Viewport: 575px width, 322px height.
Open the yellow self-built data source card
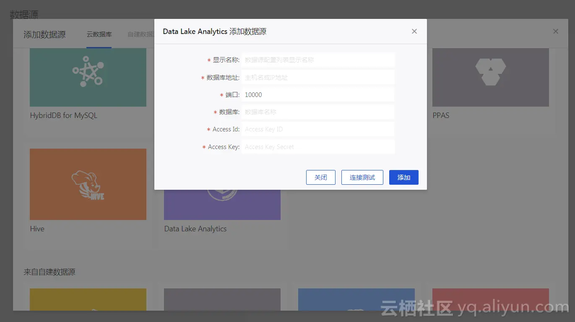(x=88, y=299)
